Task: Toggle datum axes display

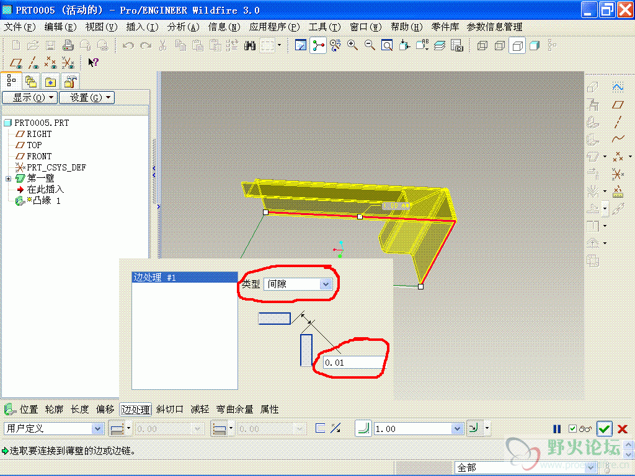Action: pyautogui.click(x=33, y=63)
